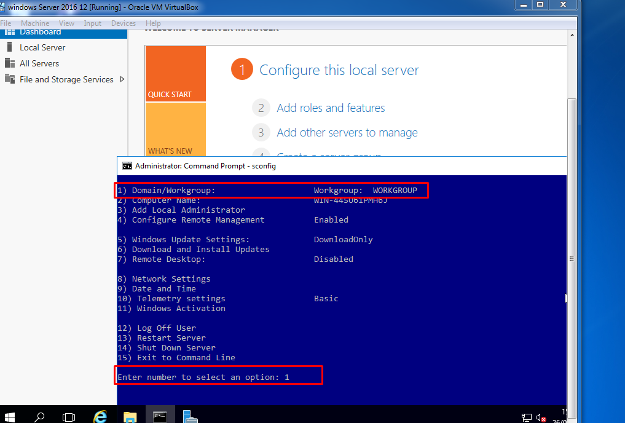Click 'Domain/Workgroup:' option text

(x=173, y=191)
